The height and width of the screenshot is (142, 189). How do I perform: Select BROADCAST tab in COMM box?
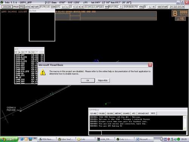(143, 113)
